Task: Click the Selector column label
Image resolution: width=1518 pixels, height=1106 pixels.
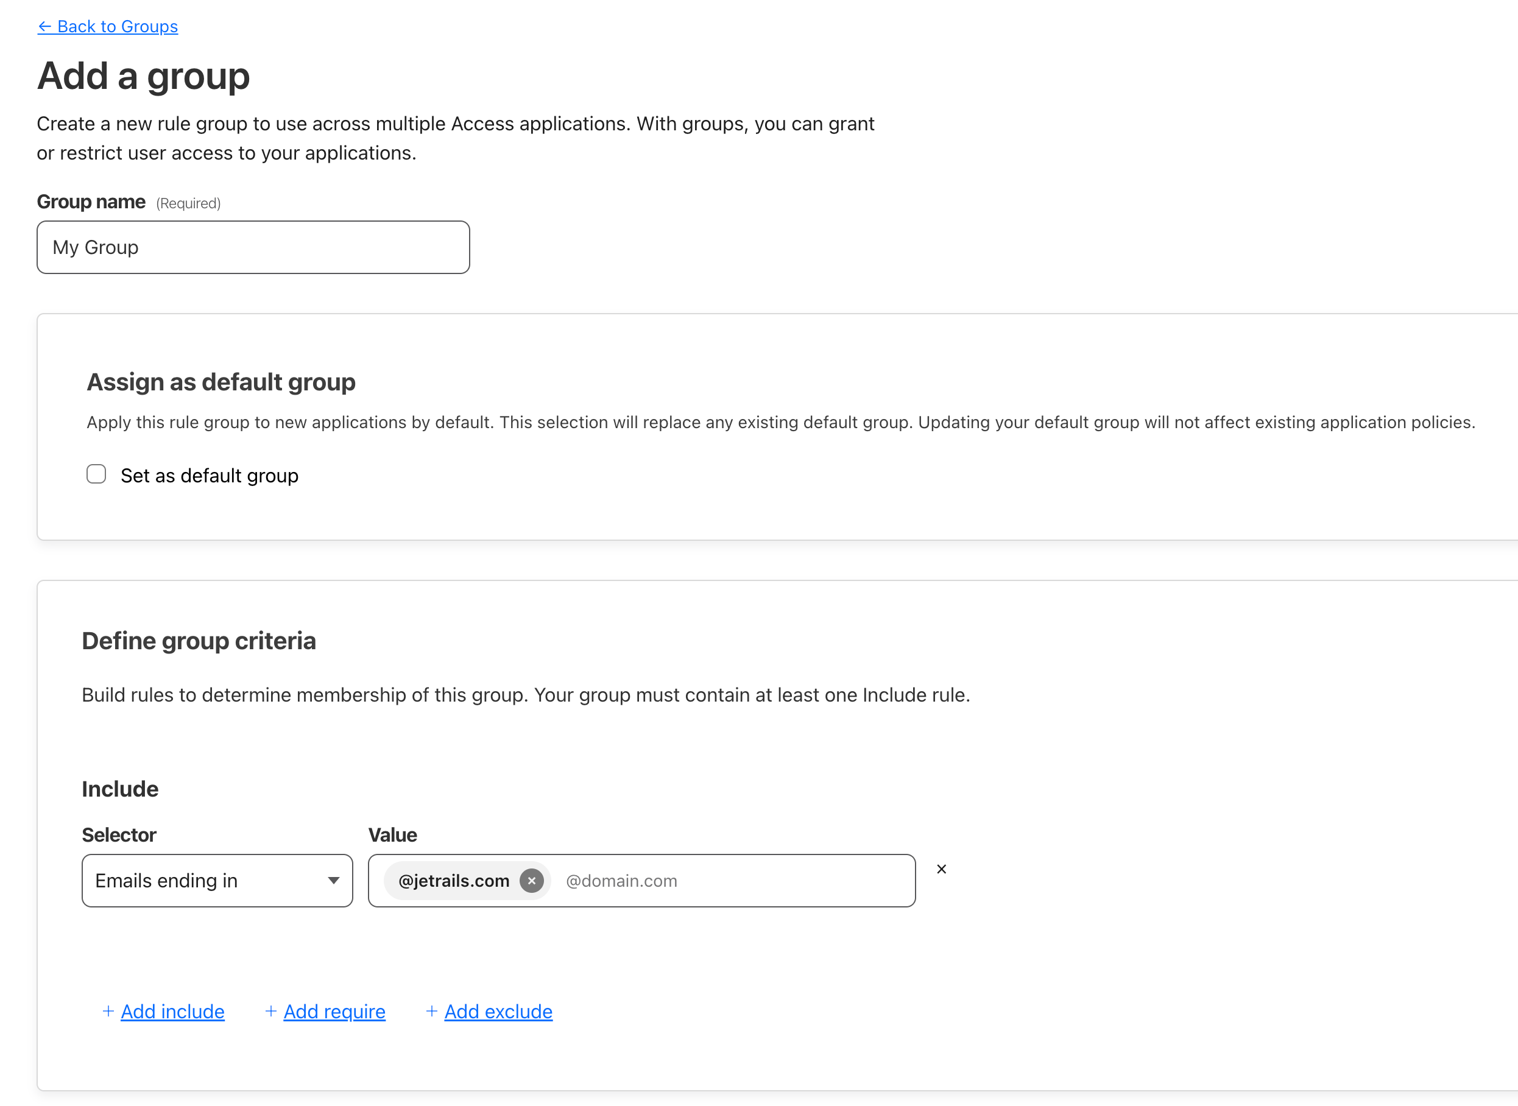Action: point(119,835)
